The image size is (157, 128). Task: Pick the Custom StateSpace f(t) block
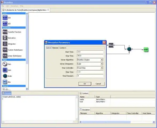tap(5, 50)
